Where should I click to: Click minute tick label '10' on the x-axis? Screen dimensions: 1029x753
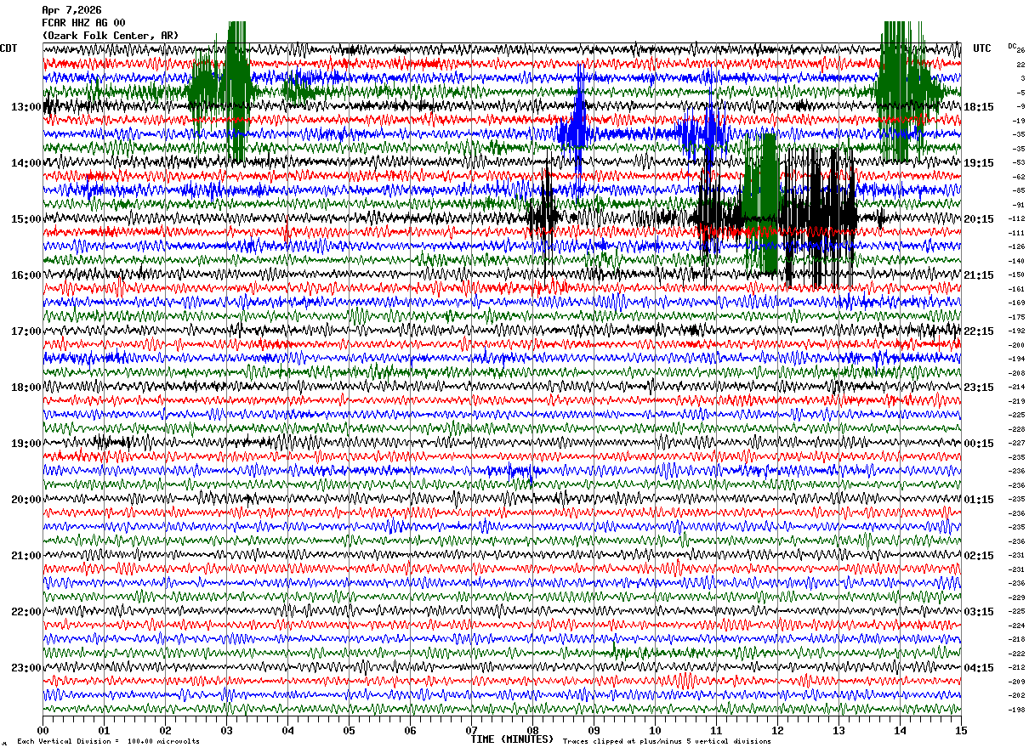point(656,730)
